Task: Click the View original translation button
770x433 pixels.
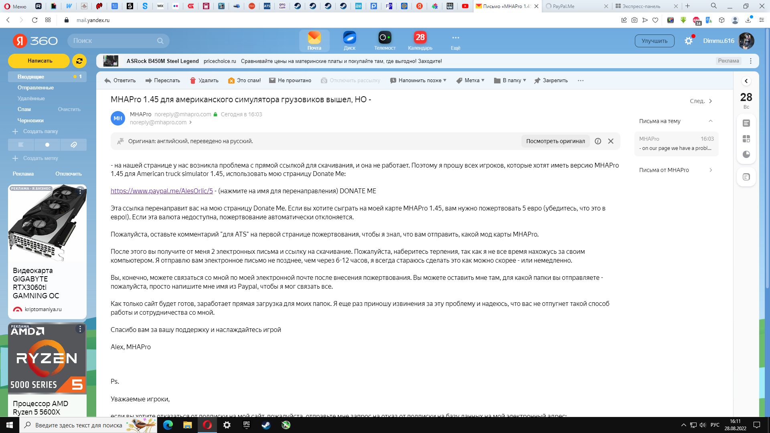Action: point(555,141)
